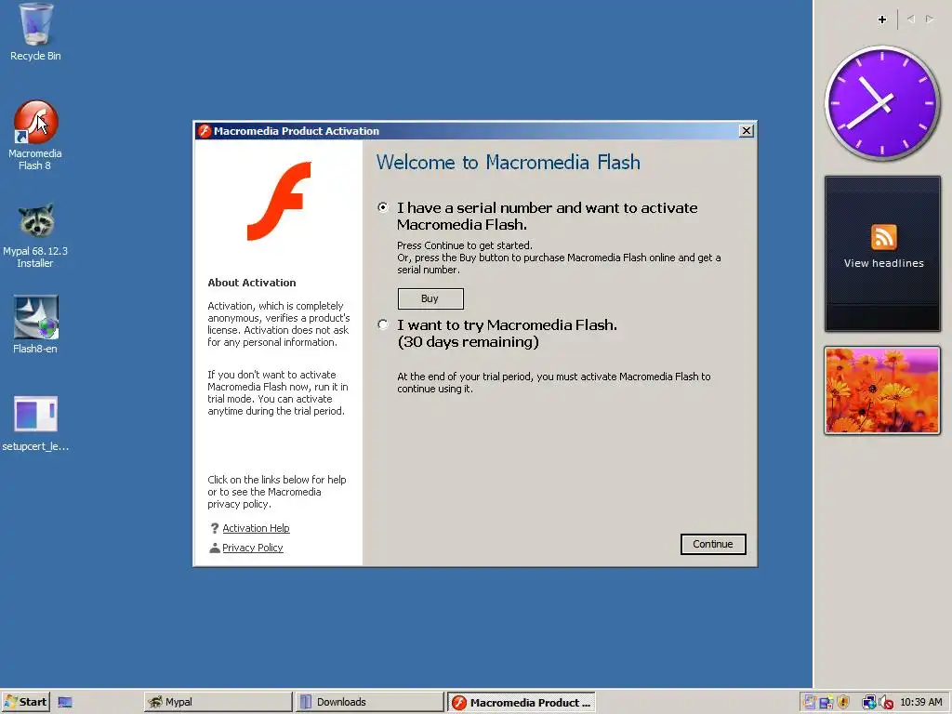
Task: Select 'I have a serial number' radio option
Action: tap(382, 207)
